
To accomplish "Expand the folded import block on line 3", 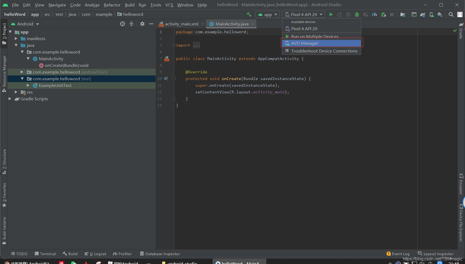I will tap(174, 45).
